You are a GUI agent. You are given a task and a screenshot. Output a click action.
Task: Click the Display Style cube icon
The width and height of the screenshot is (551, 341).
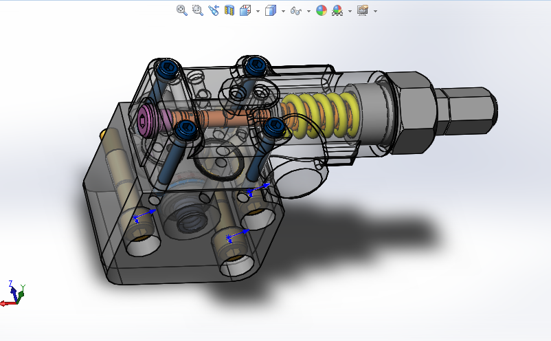[x=271, y=10]
